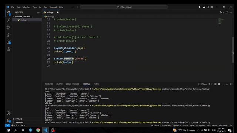This screenshot has height=133, width=237.
Task: Expand the TIMELINE section
Action: tap(18, 122)
